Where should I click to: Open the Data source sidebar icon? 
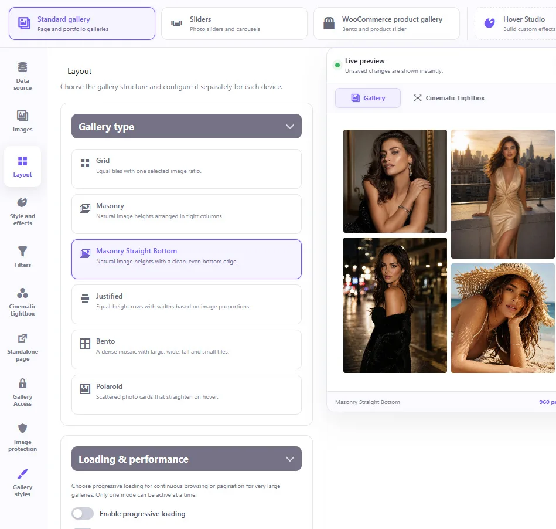coord(22,67)
